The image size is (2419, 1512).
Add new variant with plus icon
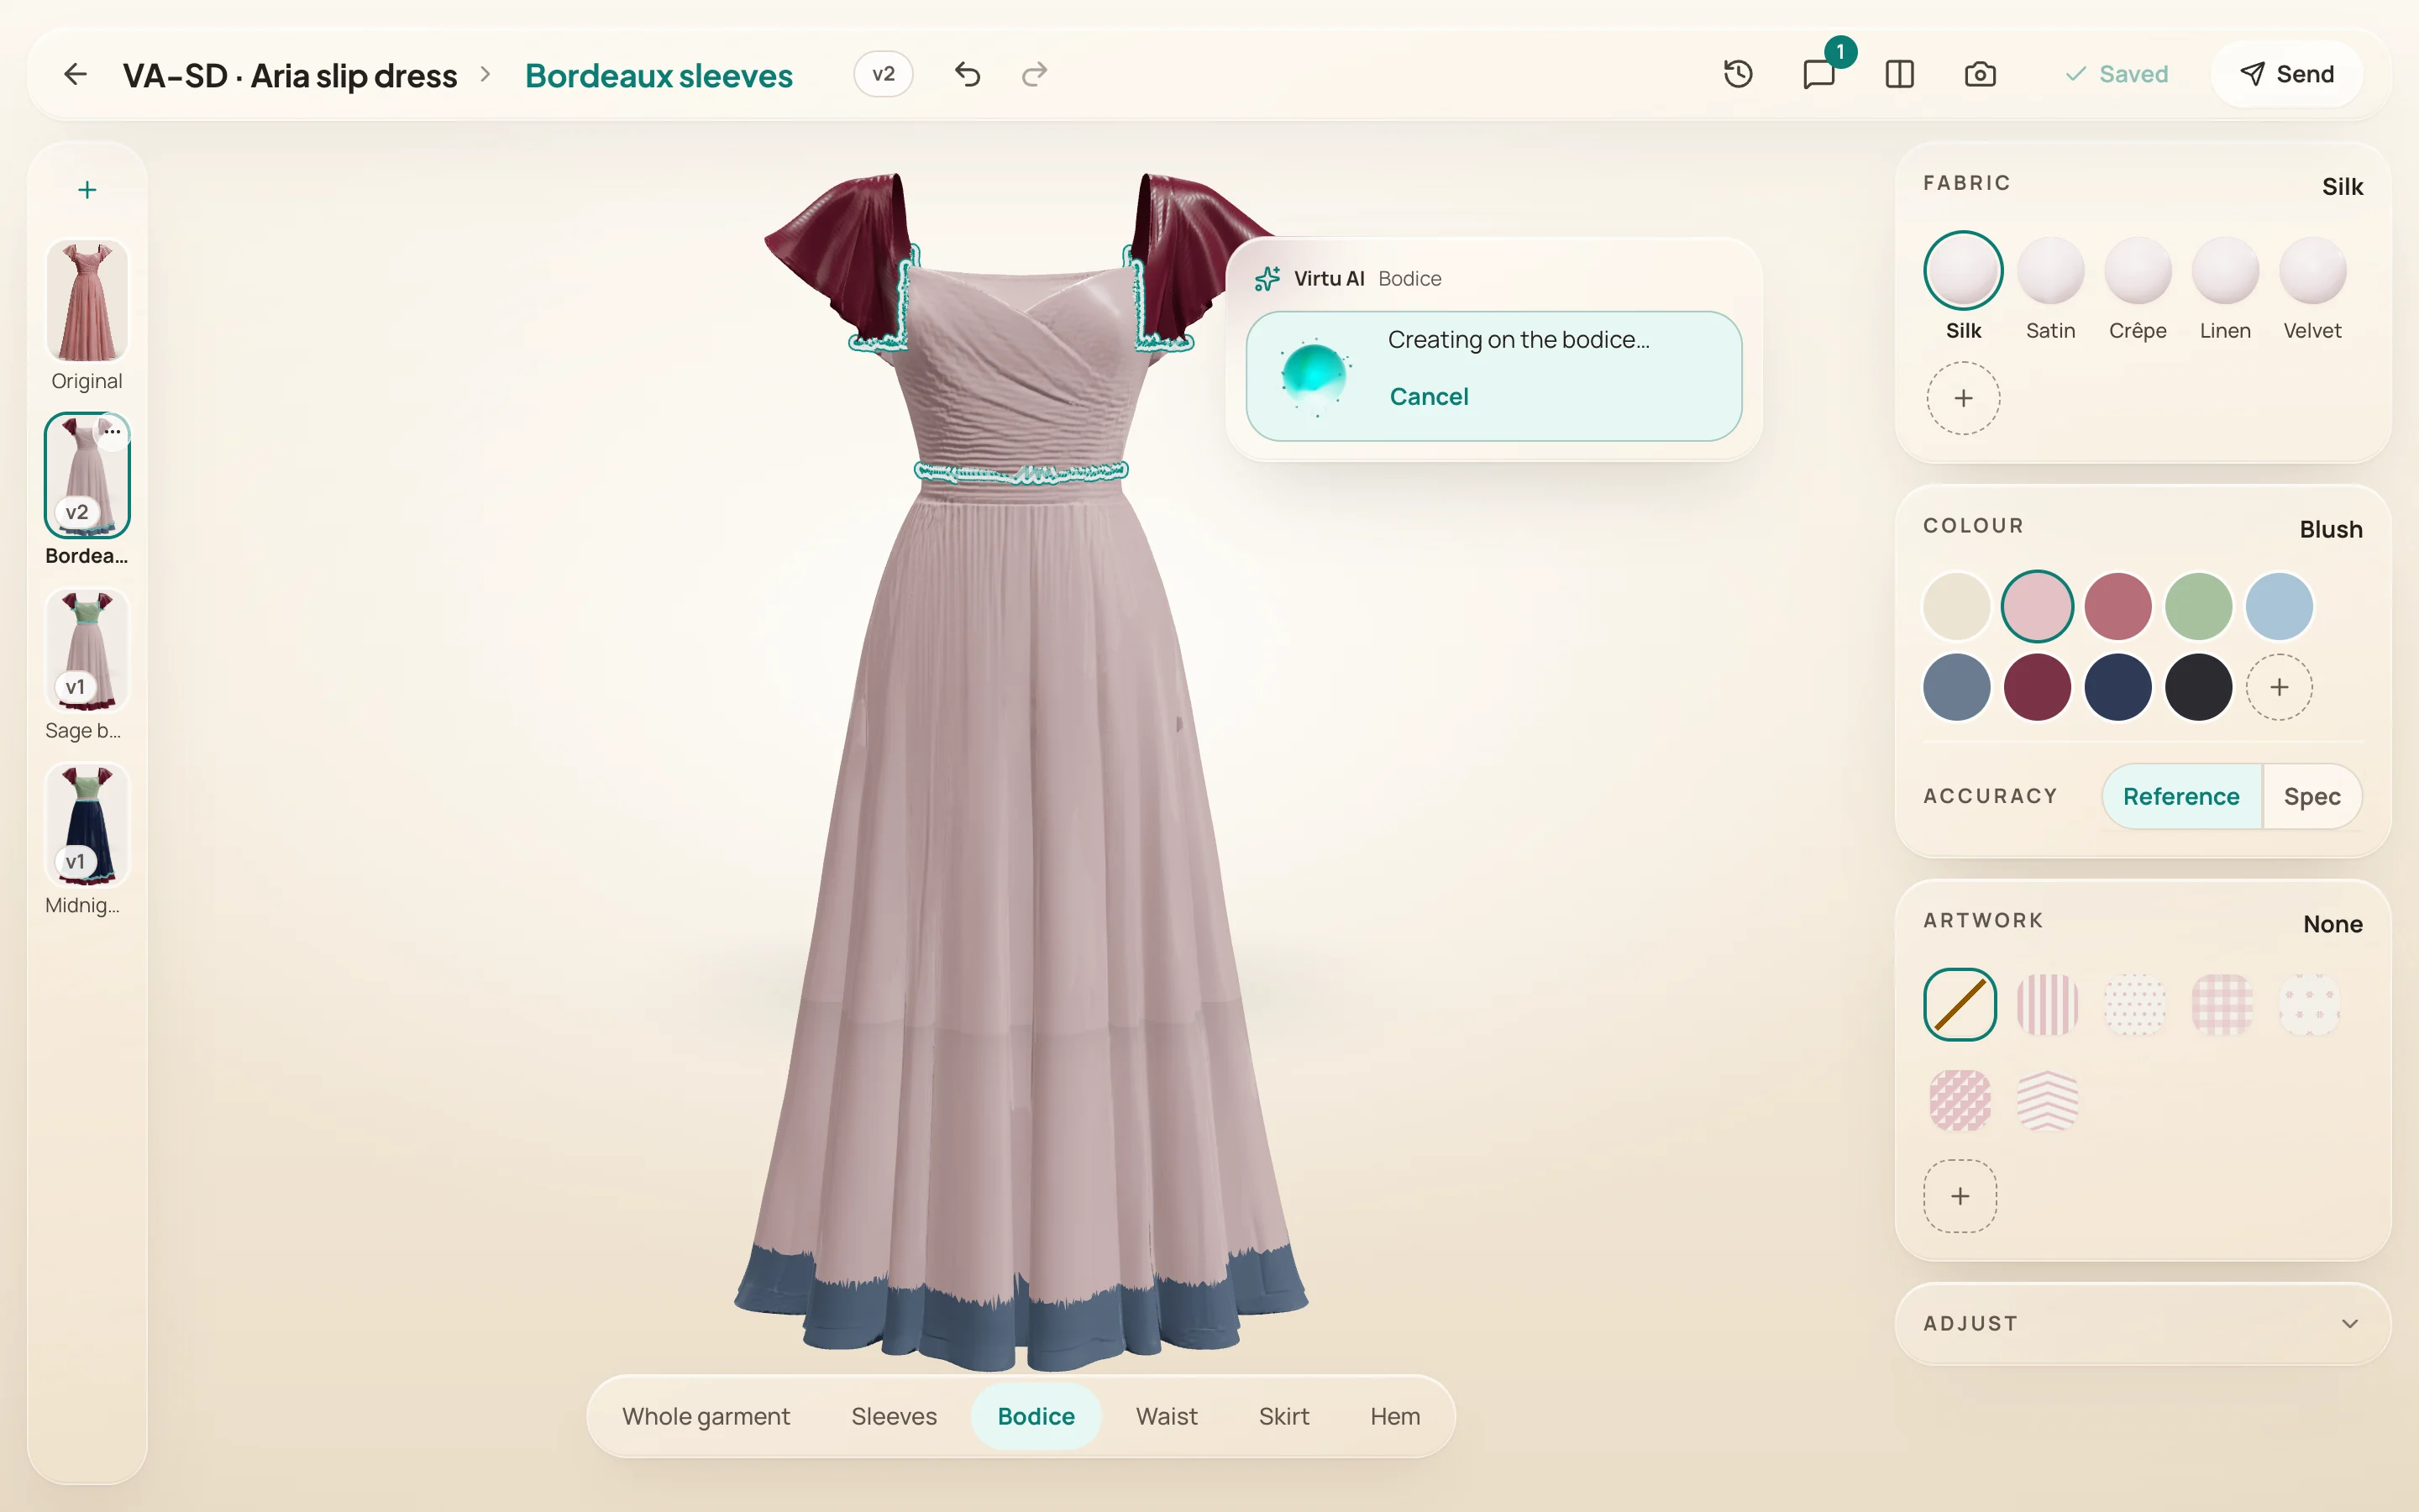click(87, 190)
